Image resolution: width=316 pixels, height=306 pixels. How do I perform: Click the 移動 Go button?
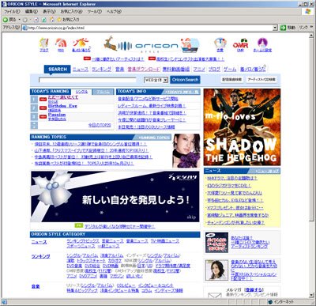pyautogui.click(x=288, y=28)
